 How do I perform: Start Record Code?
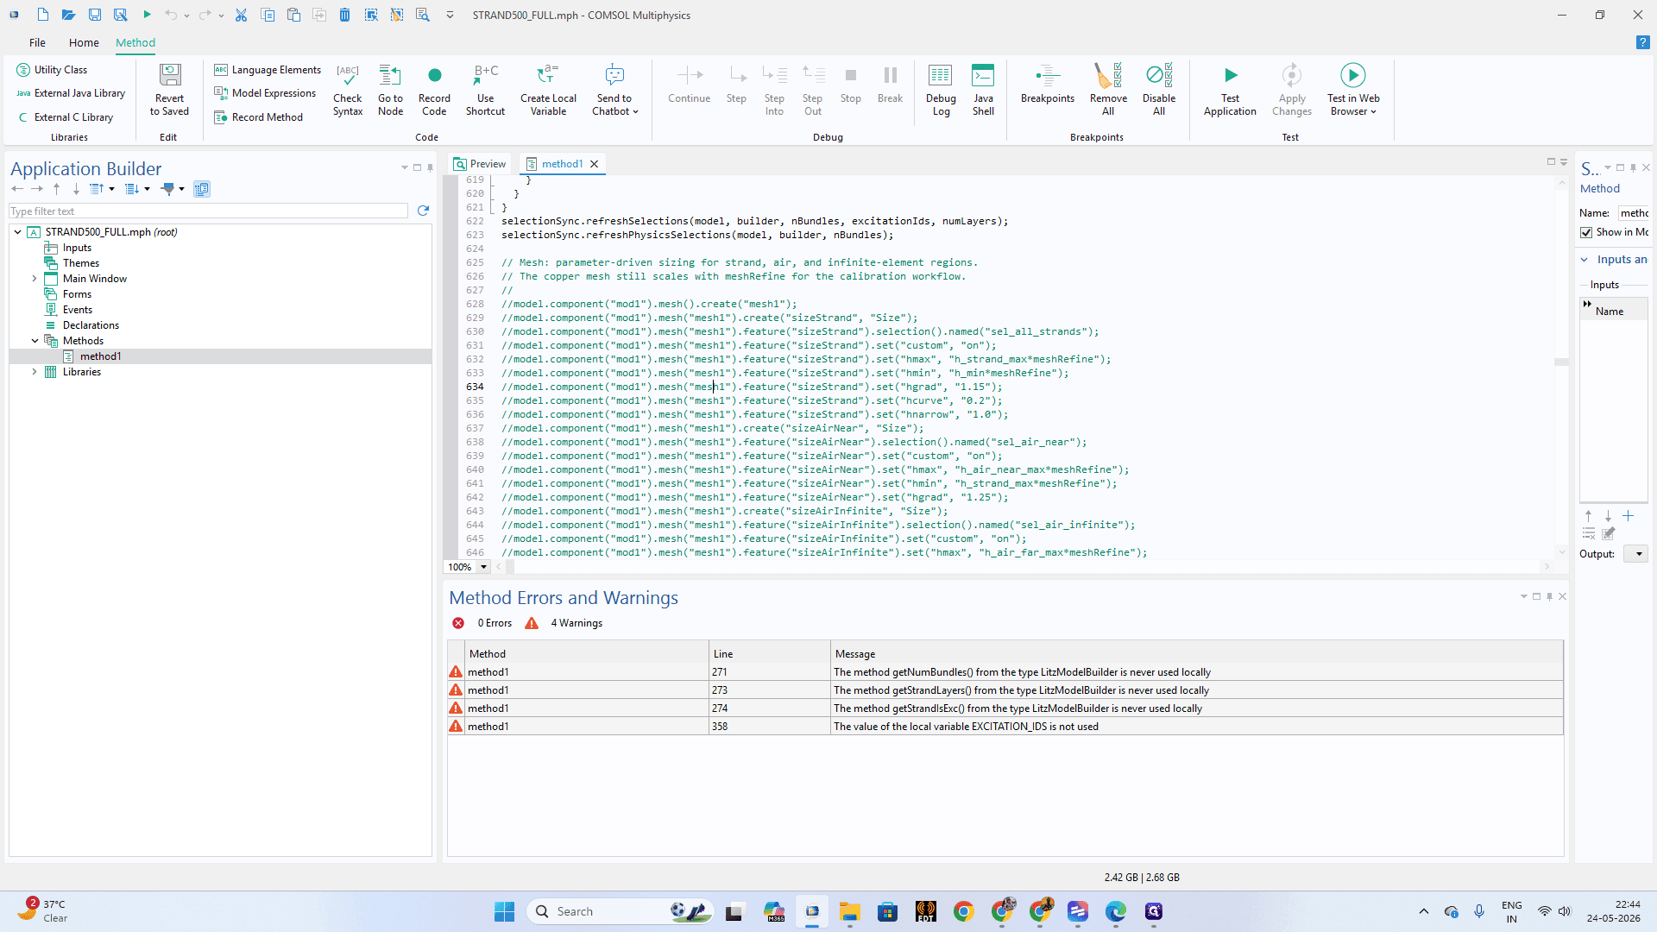point(434,90)
